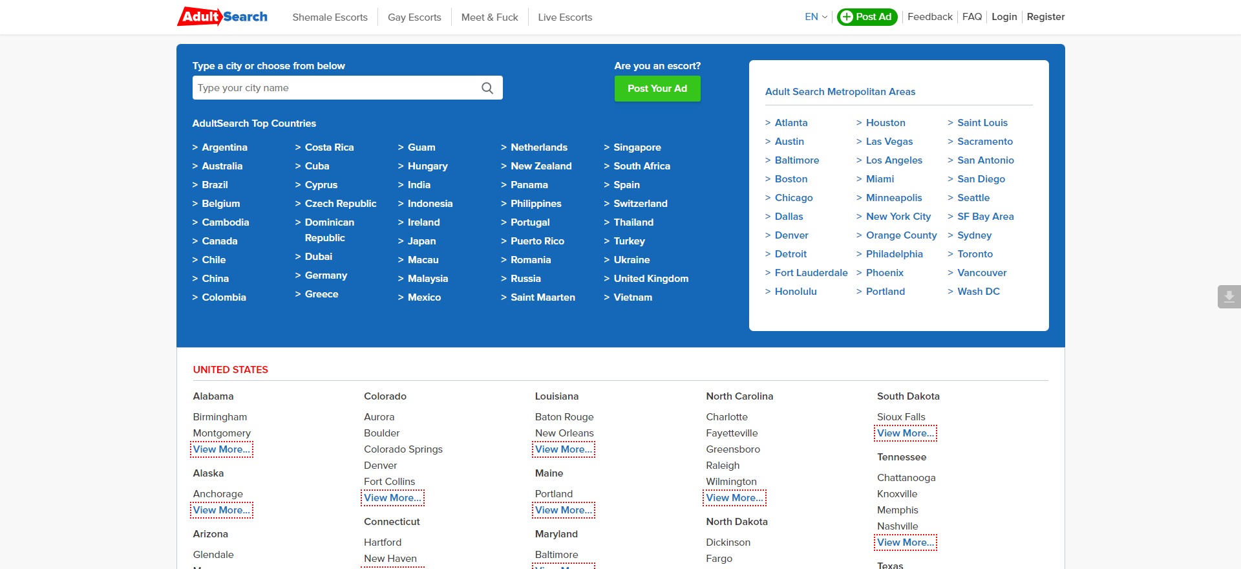The height and width of the screenshot is (569, 1241).
Task: Select New Orleans city link
Action: pos(564,433)
